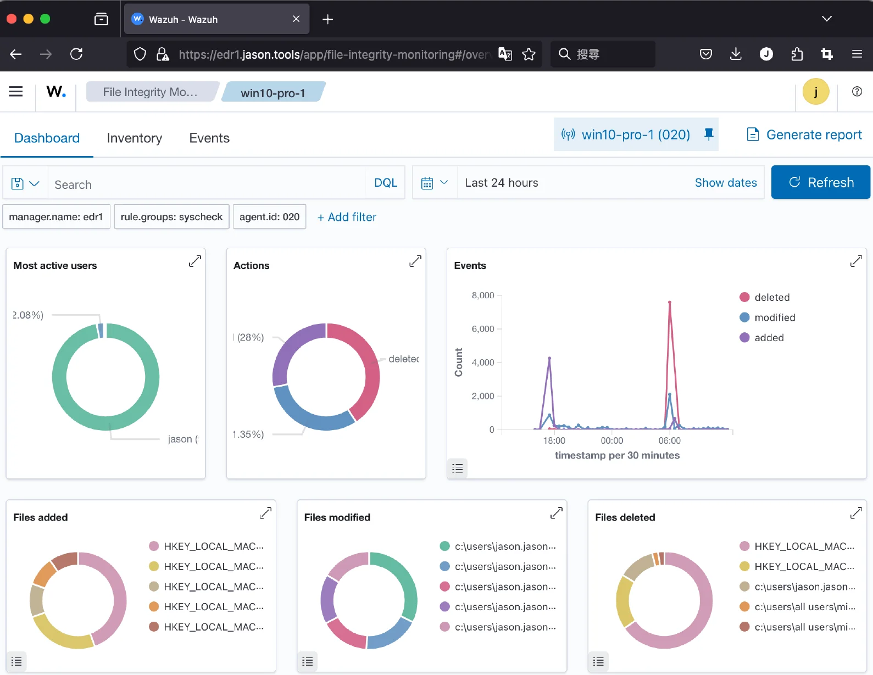Toggle the legend list on Events chart

coord(457,468)
